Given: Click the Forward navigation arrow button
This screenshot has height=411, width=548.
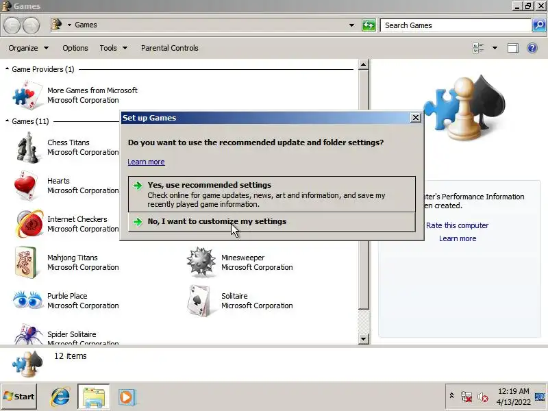Looking at the screenshot, I should 31,25.
